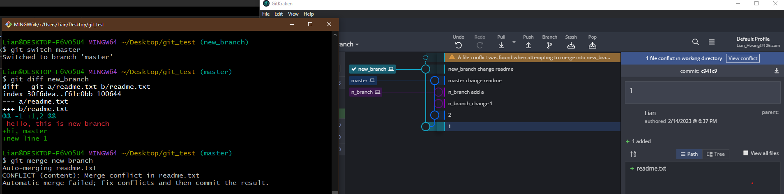Viewport: 784px width, 194px height.
Task: Click the '1 added' file count label
Action: point(641,141)
